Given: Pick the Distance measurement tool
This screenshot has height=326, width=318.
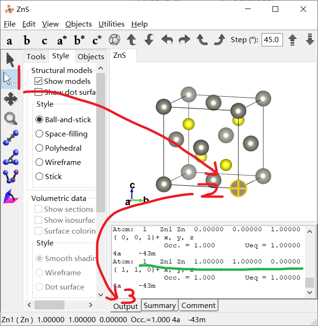Looking at the screenshot, I should point(10,138).
